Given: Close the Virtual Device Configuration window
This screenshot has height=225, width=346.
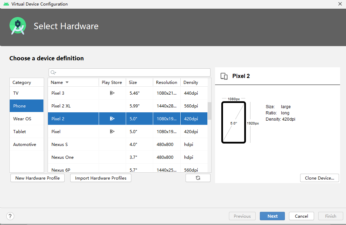Looking at the screenshot, I should (340, 4).
